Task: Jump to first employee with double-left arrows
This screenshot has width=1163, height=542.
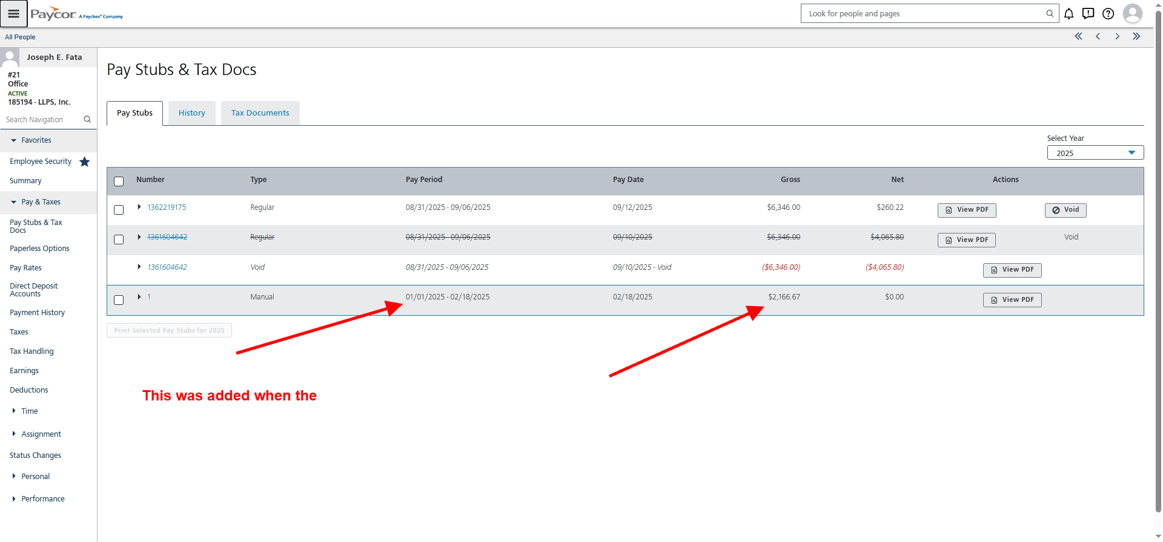Action: coord(1078,36)
